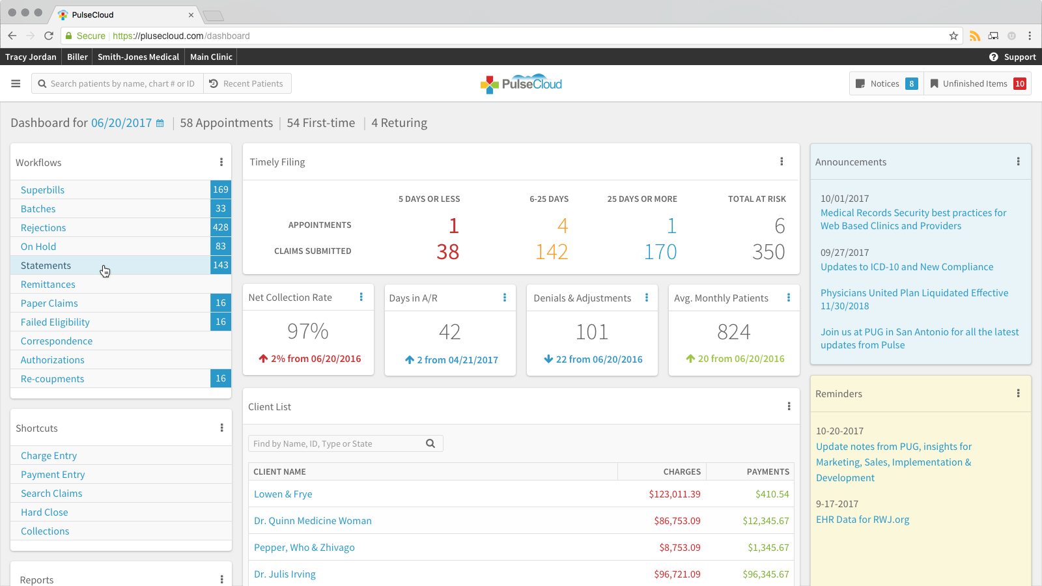
Task: Open Lowen & Frye client record
Action: coord(283,494)
